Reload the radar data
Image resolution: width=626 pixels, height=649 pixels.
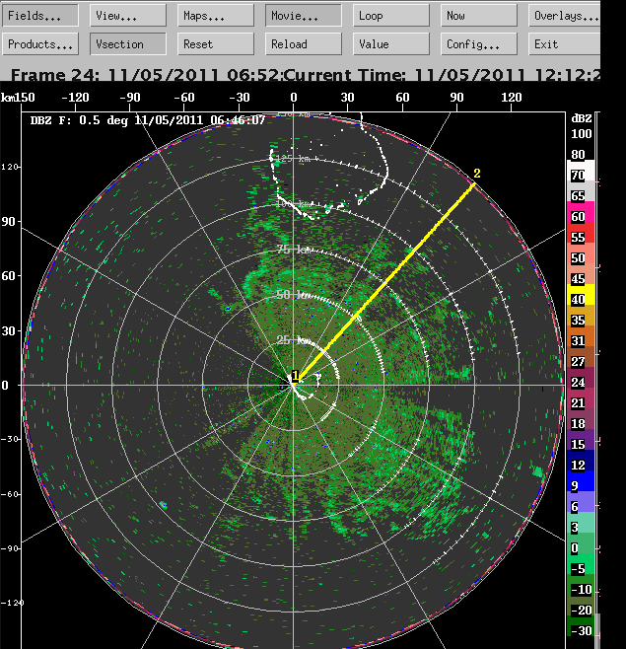click(x=304, y=43)
